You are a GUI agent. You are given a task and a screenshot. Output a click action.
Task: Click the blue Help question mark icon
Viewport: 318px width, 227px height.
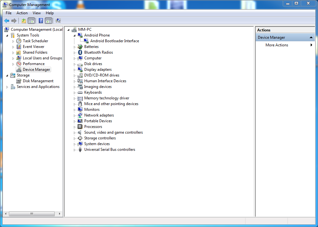tap(41, 21)
